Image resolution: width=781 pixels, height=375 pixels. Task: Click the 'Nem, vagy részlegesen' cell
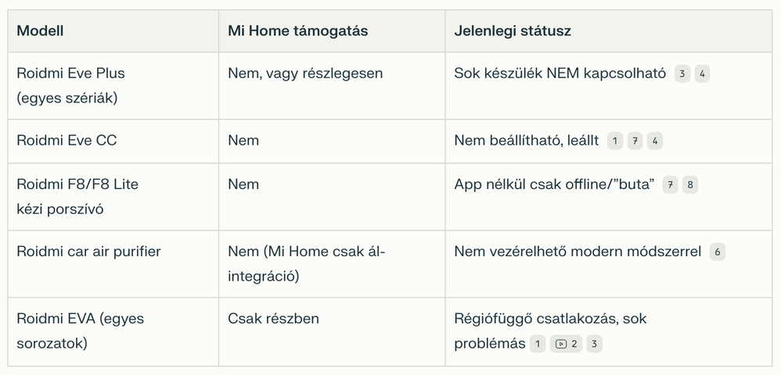[332, 85]
